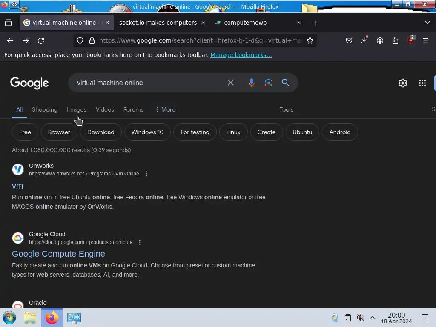The width and height of the screenshot is (436, 327).
Task: Open the Firefox hamburger application menu
Action: point(426,40)
